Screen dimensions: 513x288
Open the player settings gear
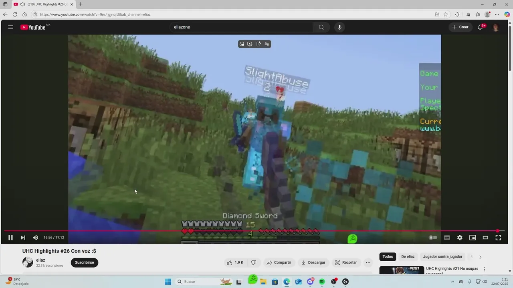click(x=460, y=238)
